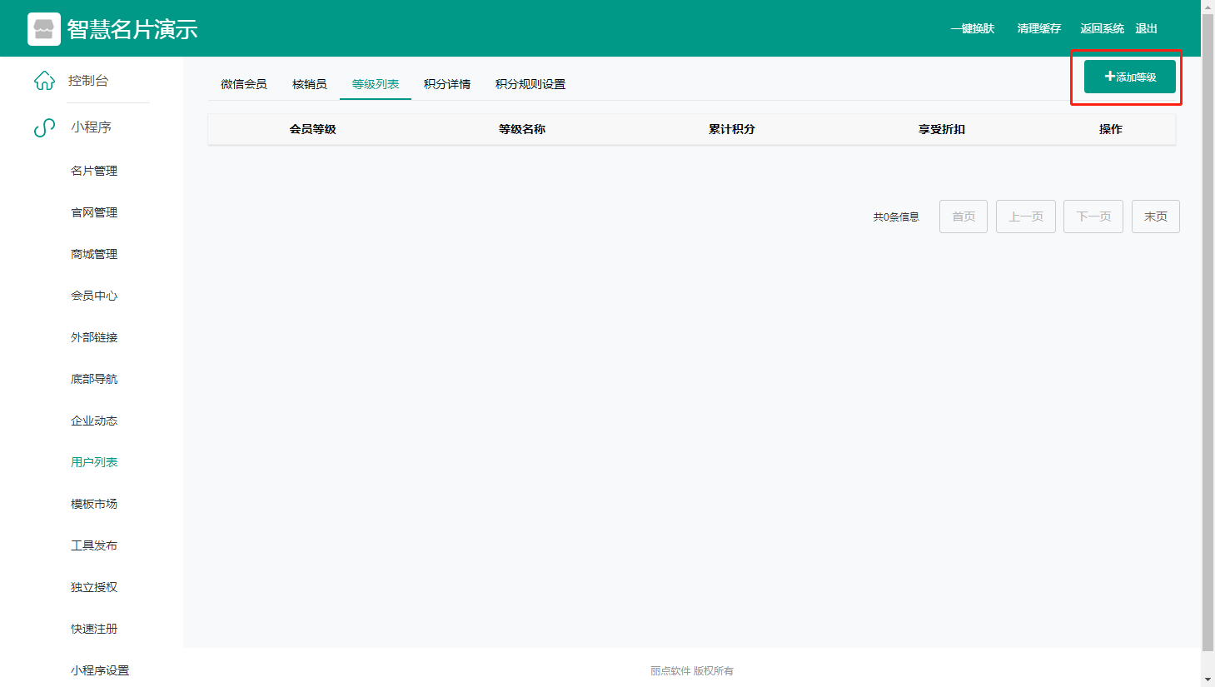Viewport: 1215px width, 687px height.
Task: Open 工具发布 in sidebar
Action: pos(94,545)
